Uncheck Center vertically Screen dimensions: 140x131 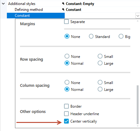tap(66, 121)
